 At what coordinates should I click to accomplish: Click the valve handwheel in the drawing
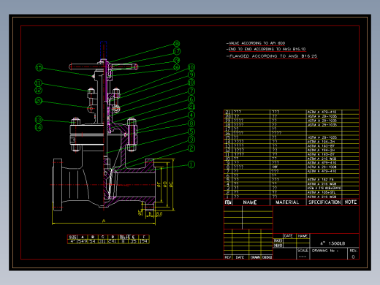(x=104, y=66)
